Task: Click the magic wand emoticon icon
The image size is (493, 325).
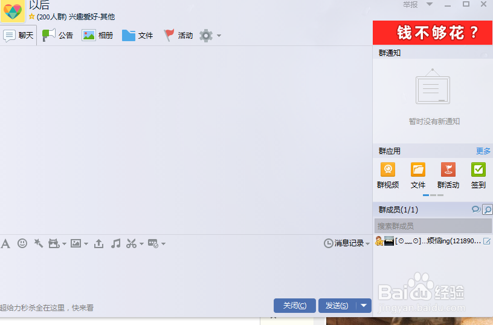Action: [x=38, y=243]
